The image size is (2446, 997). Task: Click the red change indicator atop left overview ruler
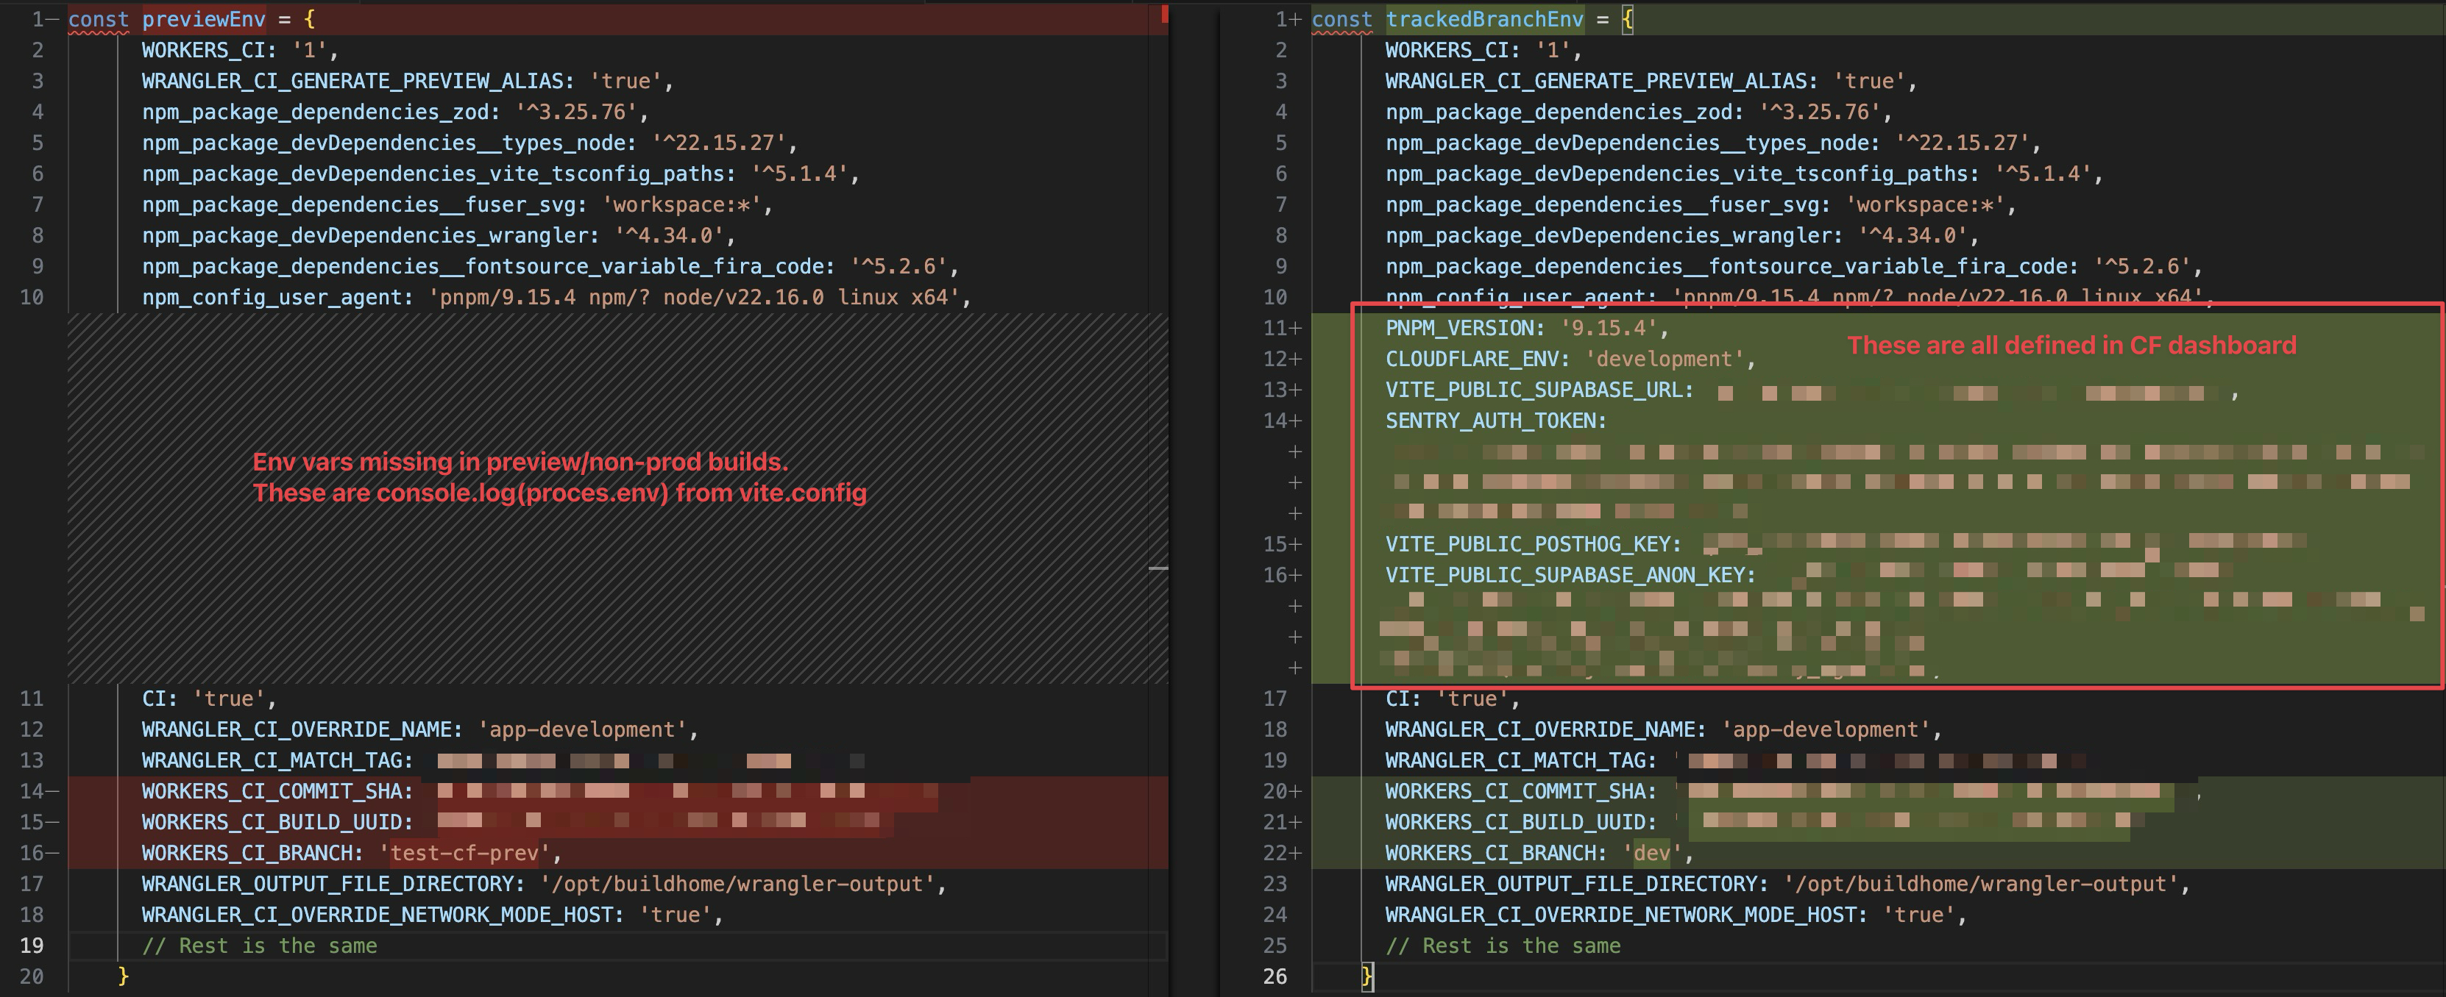1164,14
